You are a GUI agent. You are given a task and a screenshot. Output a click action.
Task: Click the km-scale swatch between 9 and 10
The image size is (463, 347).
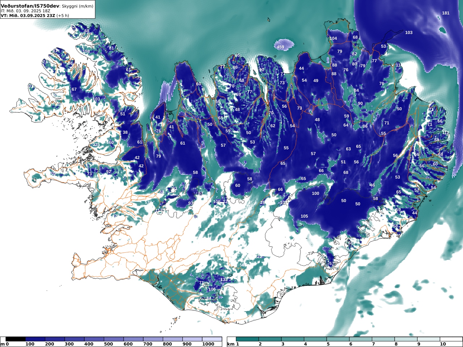429,339
